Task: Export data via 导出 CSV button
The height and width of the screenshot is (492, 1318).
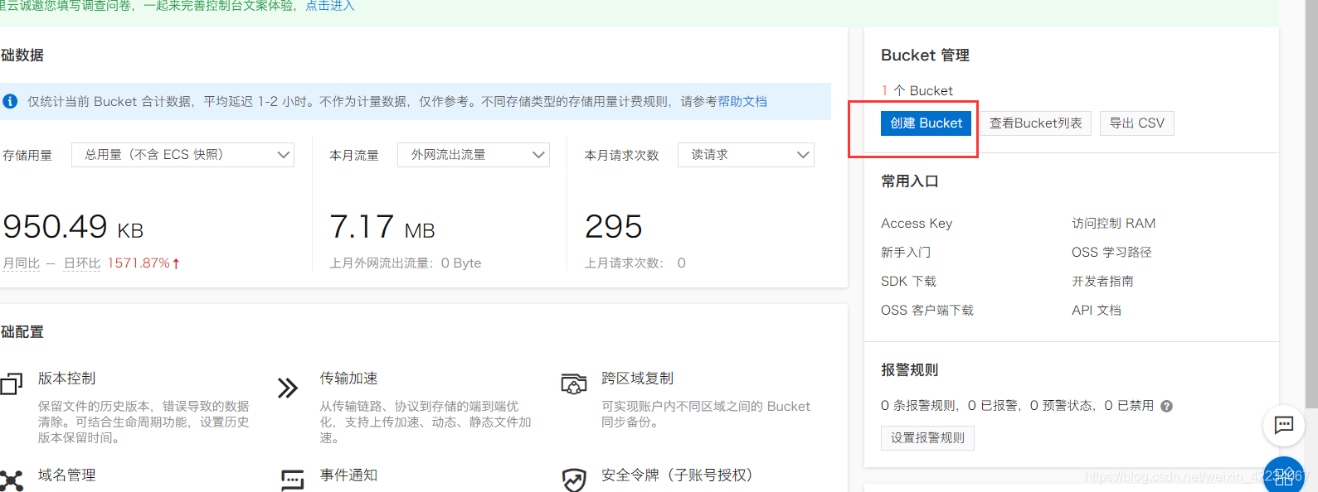Action: point(1137,123)
